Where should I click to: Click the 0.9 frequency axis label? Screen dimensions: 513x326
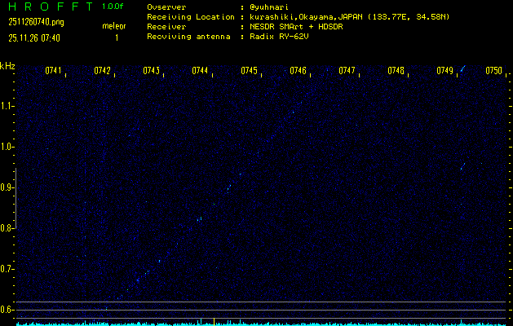click(7, 187)
